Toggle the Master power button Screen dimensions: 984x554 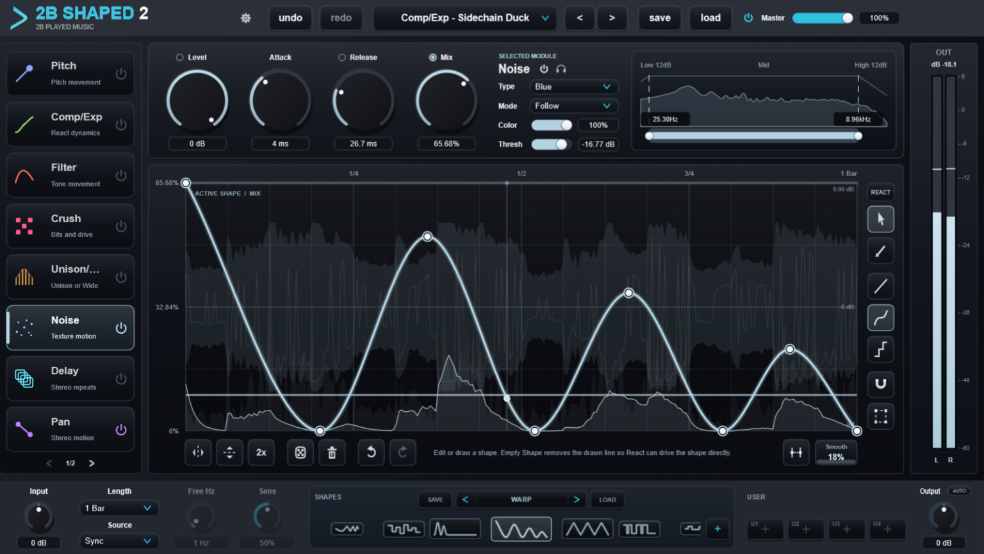tap(748, 18)
